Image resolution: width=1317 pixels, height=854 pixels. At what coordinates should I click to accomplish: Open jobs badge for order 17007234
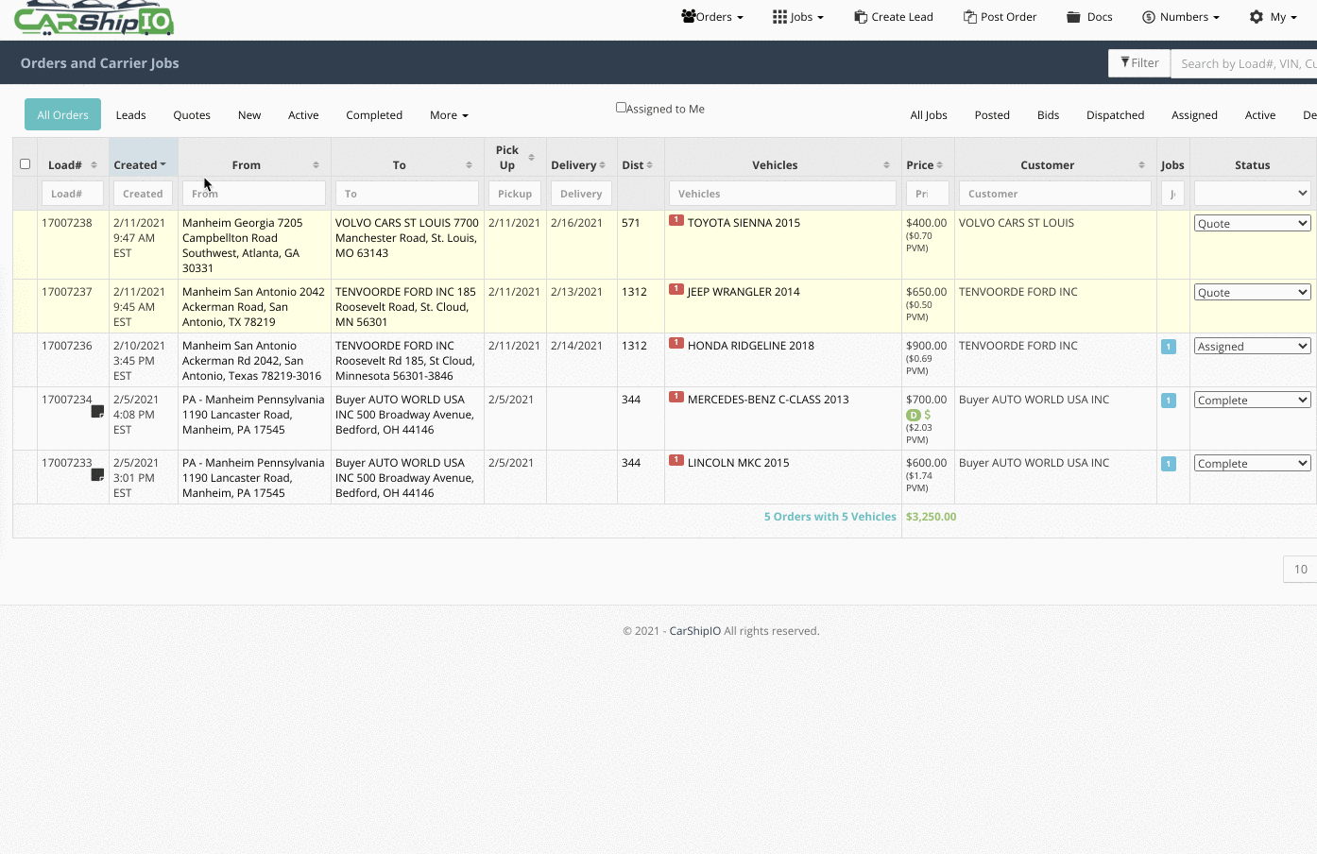[x=1169, y=401]
